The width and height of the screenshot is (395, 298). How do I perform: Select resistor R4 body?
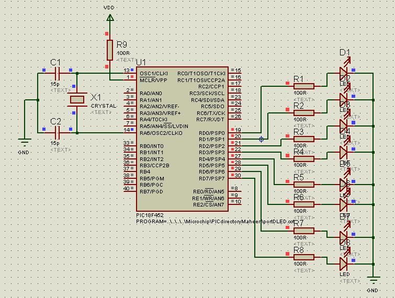pos(304,158)
